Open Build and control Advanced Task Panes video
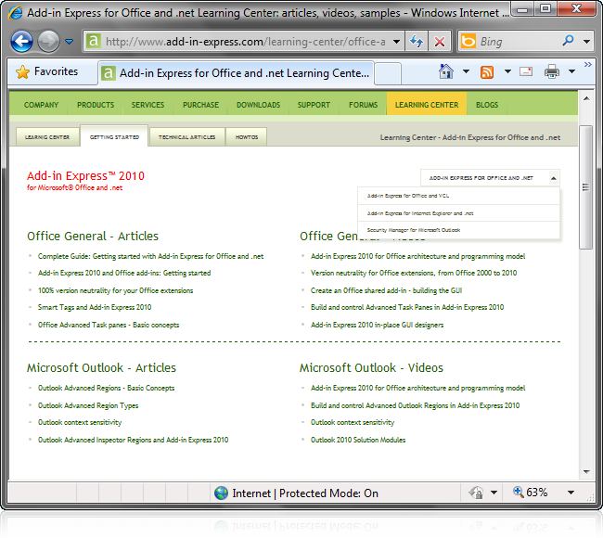Screen dimensions: 603x538 (x=407, y=307)
